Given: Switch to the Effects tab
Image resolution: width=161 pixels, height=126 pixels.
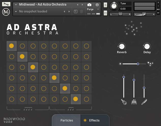Looking at the screenshot, I should [94, 120].
